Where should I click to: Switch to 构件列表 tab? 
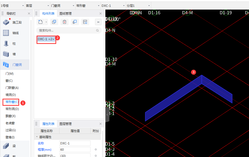48,14
